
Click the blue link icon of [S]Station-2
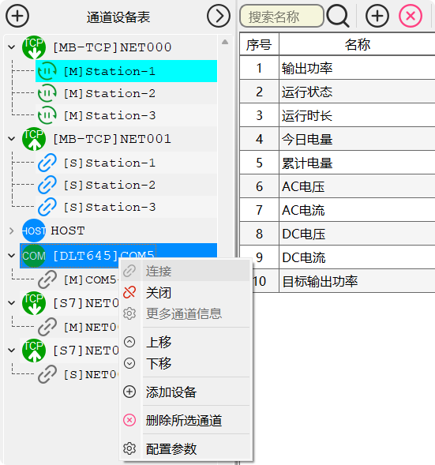(x=47, y=185)
